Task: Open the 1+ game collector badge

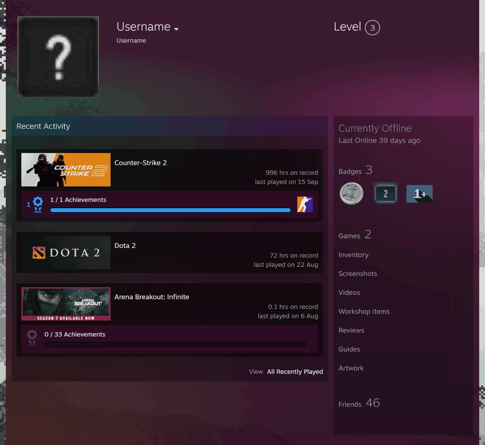Action: coord(419,194)
